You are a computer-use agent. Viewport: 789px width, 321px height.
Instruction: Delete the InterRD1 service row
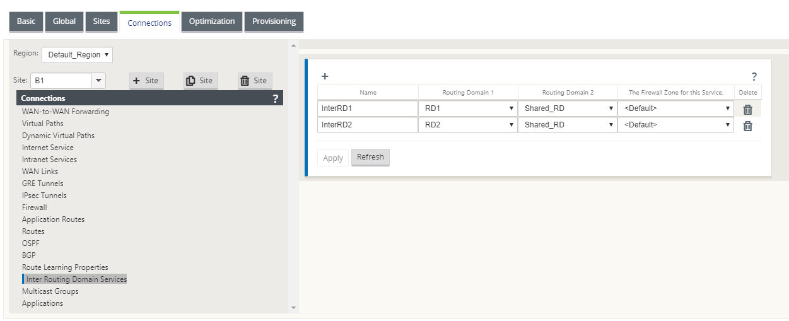click(747, 109)
